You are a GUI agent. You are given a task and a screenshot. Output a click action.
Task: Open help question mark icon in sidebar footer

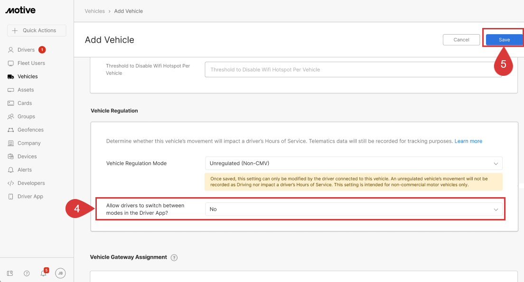point(27,273)
